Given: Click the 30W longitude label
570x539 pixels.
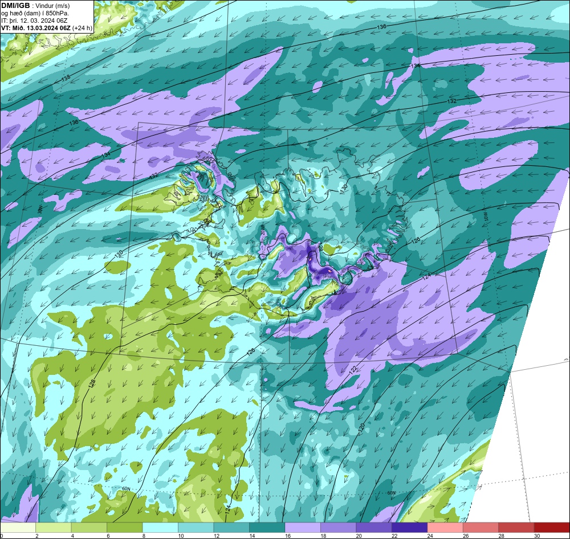Looking at the screenshot, I should 40,210.
